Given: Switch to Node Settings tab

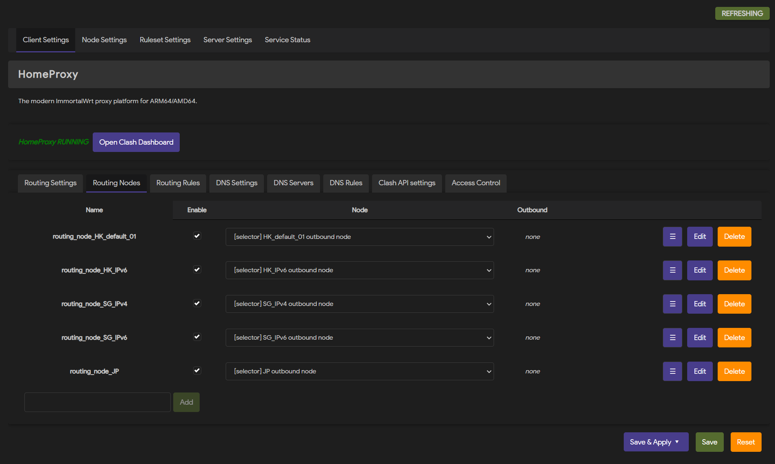Looking at the screenshot, I should tap(104, 40).
